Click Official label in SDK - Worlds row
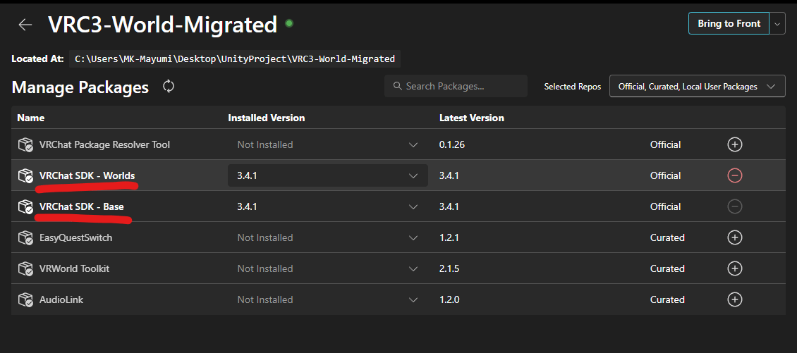The image size is (797, 353). 665,175
